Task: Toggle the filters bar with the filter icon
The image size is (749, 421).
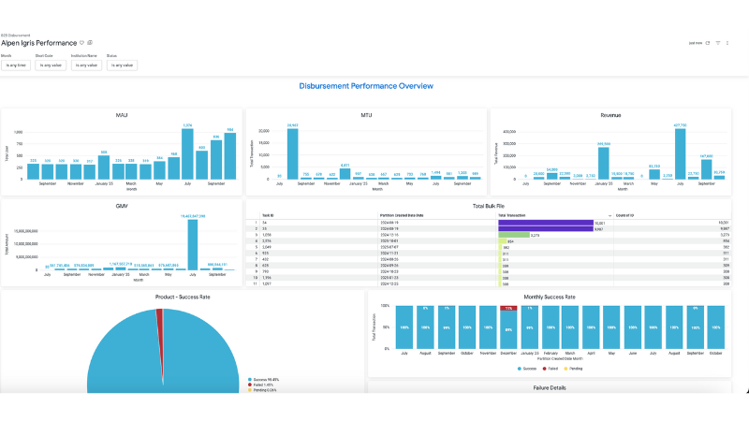Action: point(718,43)
